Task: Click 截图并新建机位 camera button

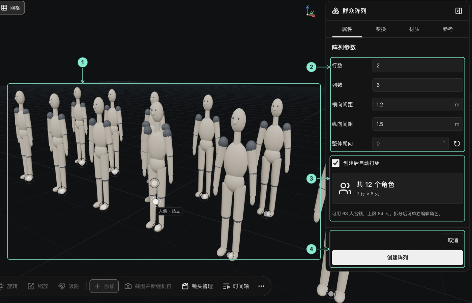Action: coord(148,286)
